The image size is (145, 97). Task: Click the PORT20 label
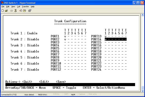pyautogui.click(x=96, y=57)
